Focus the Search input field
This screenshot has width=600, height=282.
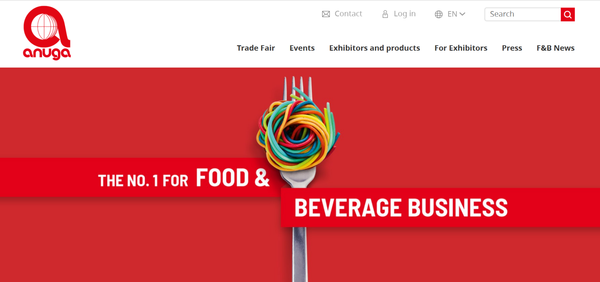click(x=523, y=14)
